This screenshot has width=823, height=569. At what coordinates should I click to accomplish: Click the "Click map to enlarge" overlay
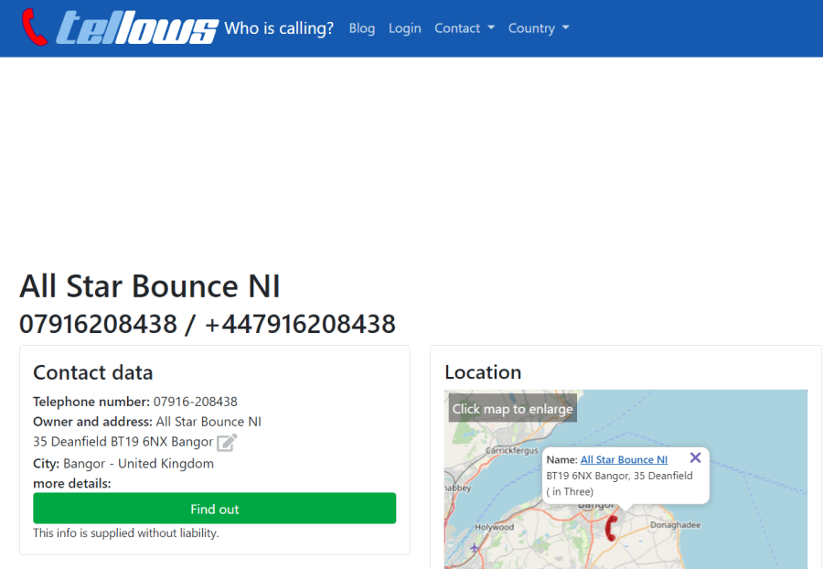(x=512, y=409)
